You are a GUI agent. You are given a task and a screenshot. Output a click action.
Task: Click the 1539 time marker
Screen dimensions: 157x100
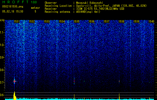click(136, 21)
